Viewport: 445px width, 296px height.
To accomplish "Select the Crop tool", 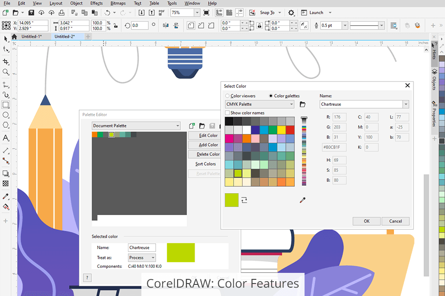I will [x=6, y=62].
